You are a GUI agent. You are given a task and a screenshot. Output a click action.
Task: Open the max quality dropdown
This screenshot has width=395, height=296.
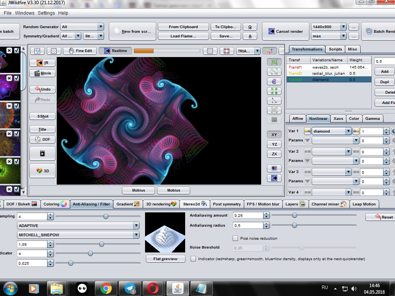click(329, 36)
